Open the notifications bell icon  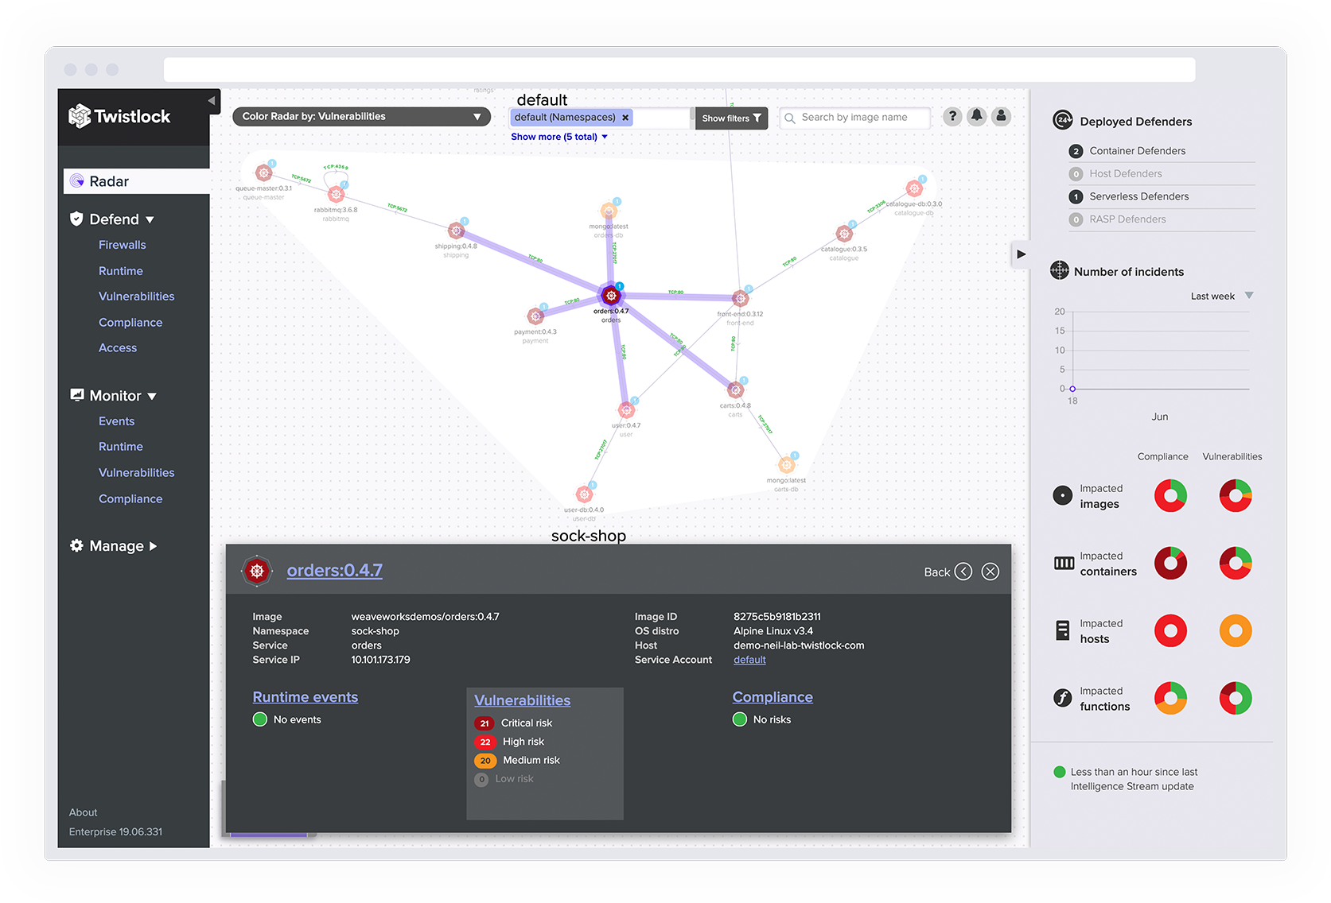977,117
